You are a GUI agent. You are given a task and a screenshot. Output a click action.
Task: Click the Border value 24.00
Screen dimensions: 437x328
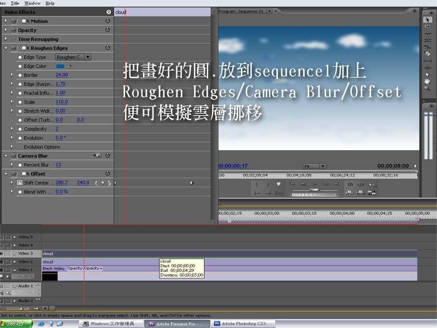[x=61, y=75]
